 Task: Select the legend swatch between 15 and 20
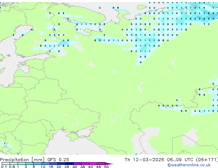click(x=54, y=164)
